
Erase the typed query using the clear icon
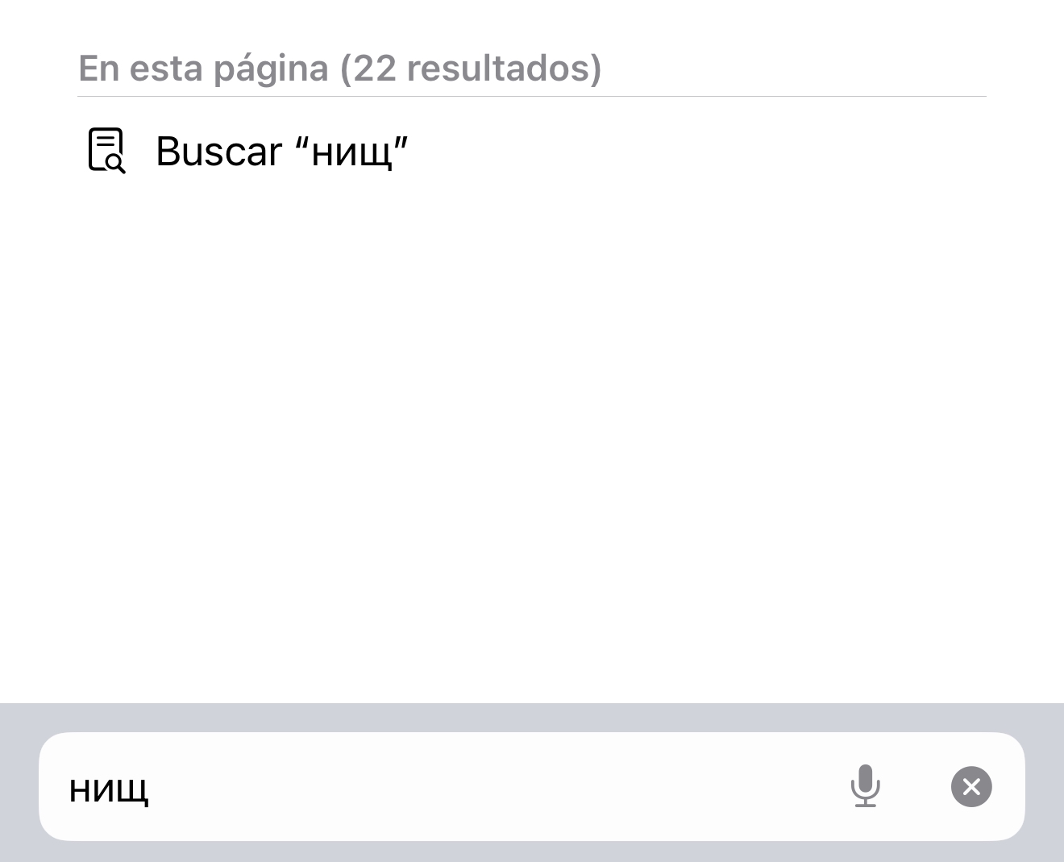[971, 786]
